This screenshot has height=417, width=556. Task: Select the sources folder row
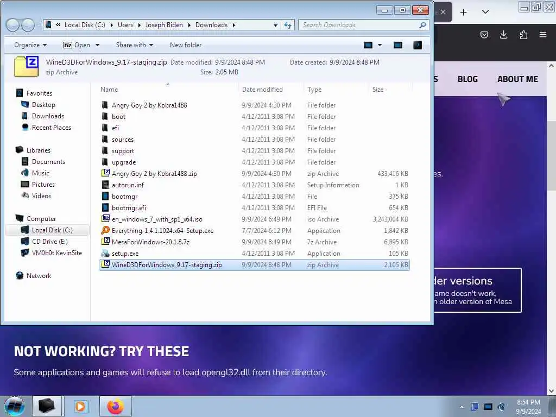[254, 140]
